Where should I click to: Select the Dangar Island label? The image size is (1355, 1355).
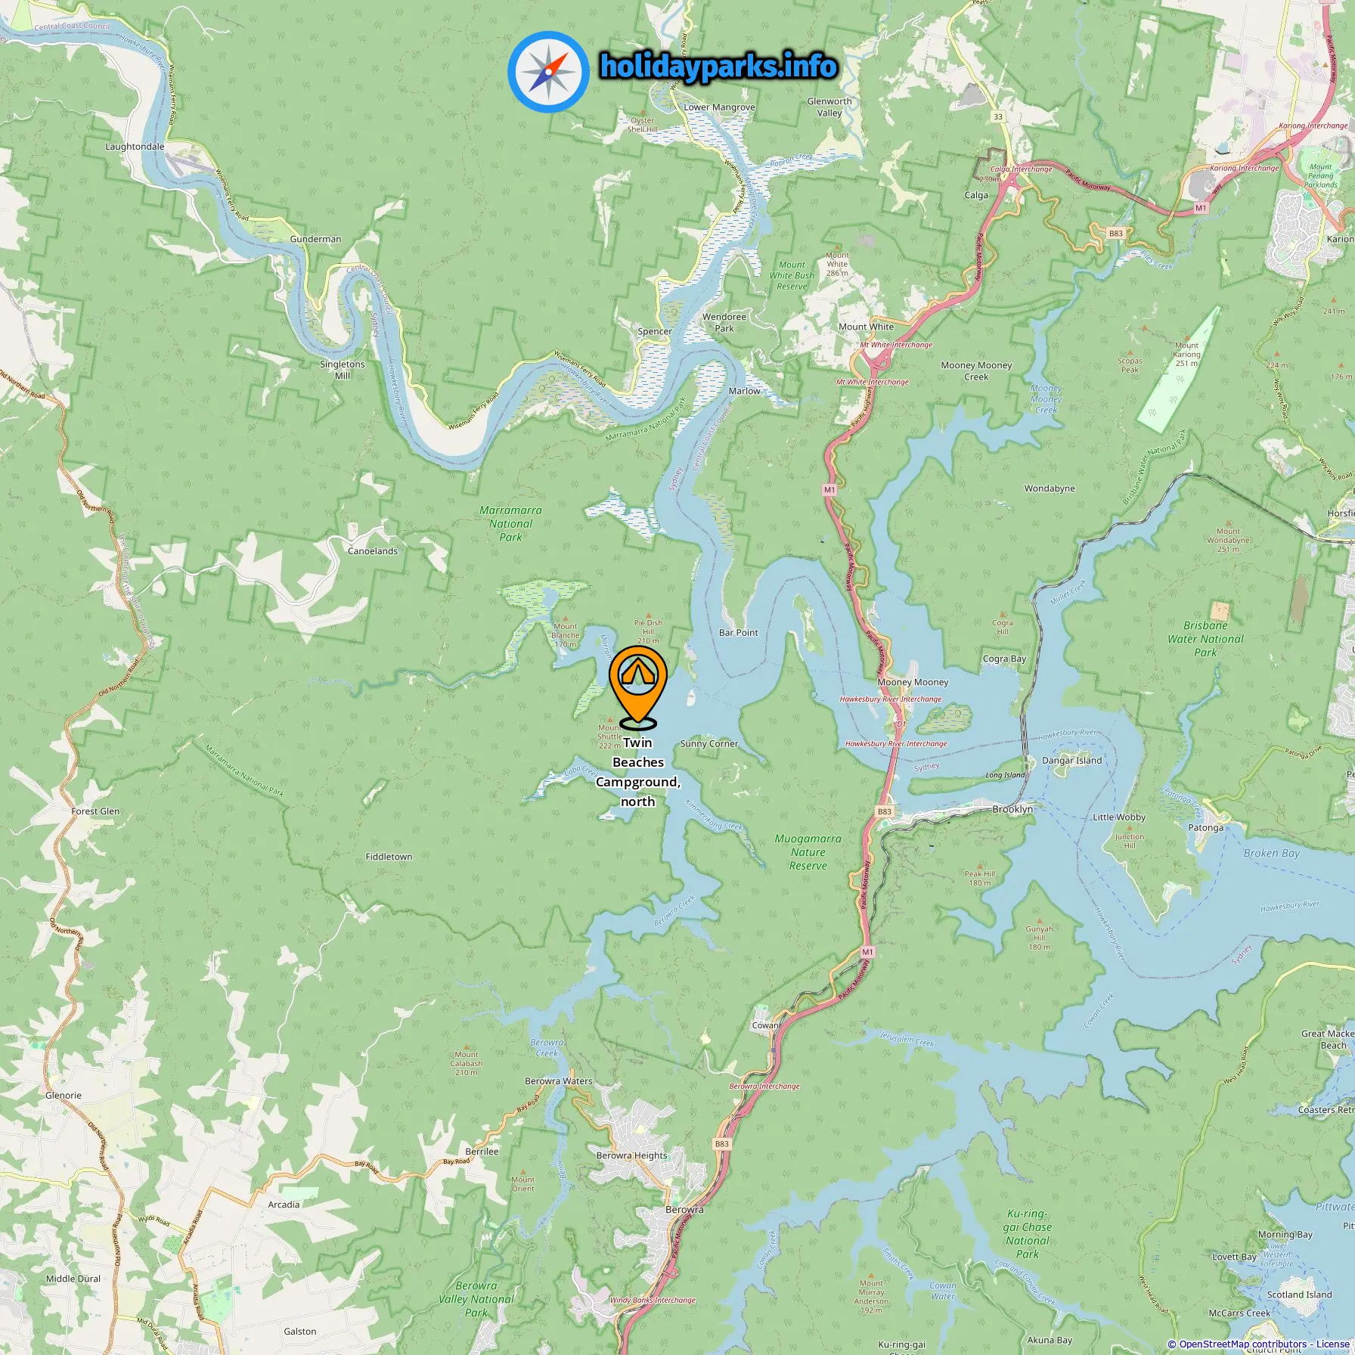point(1071,760)
